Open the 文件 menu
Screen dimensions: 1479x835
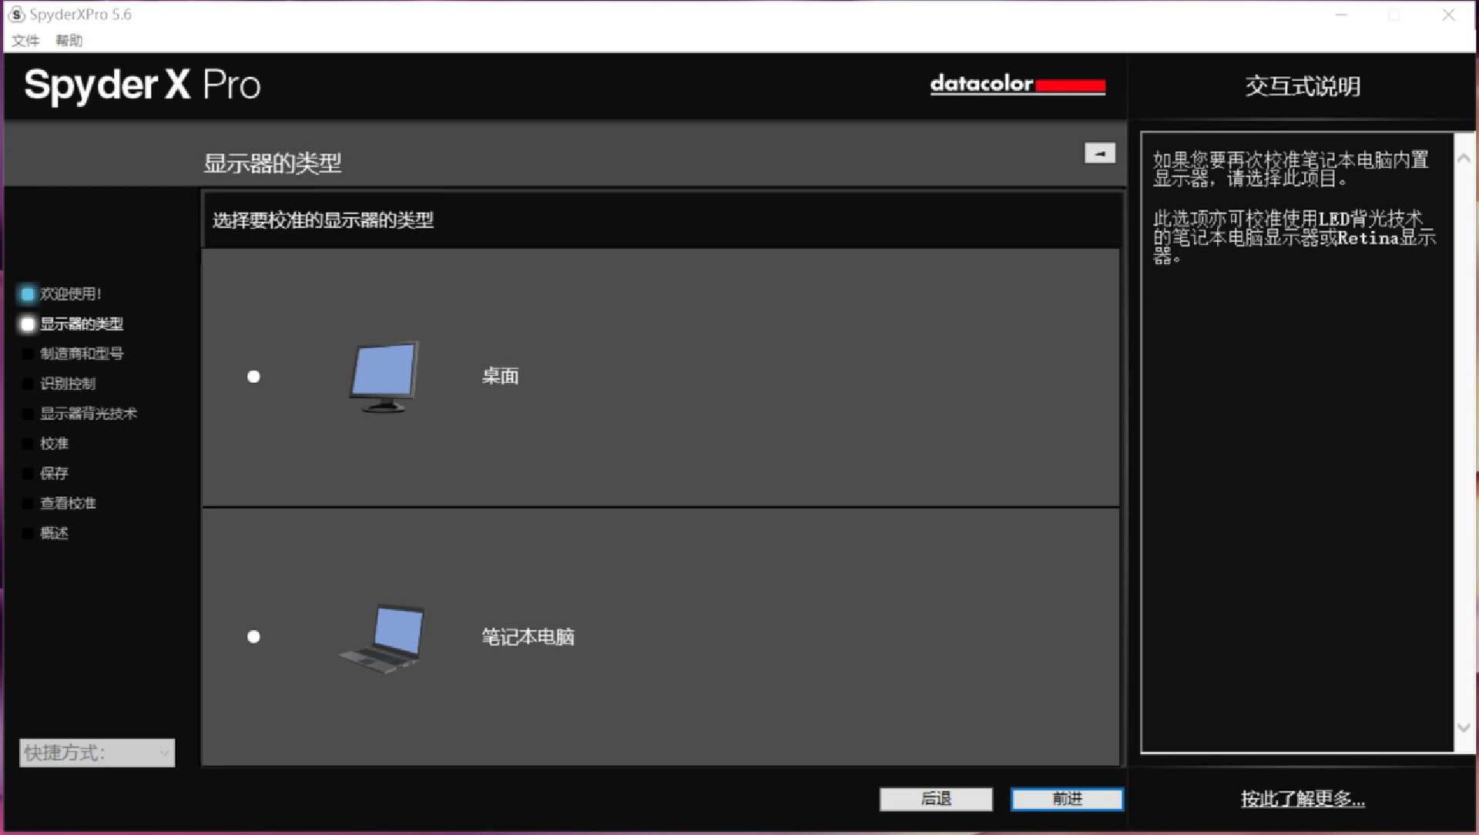25,41
